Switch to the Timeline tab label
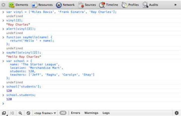 click(112, 5)
